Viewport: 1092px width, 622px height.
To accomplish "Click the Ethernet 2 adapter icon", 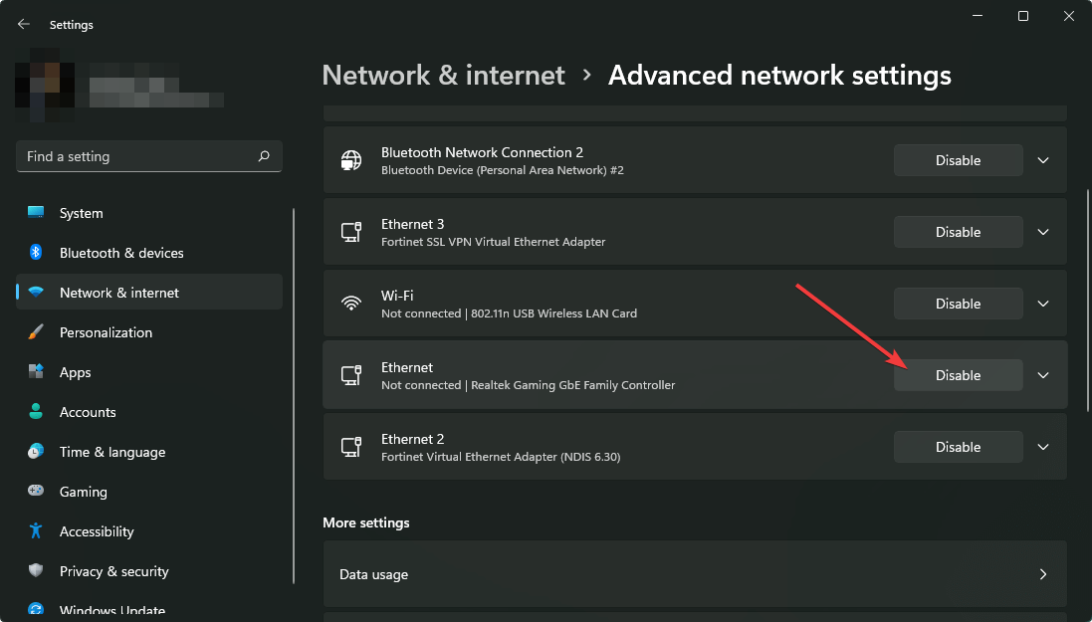I will pyautogui.click(x=350, y=447).
